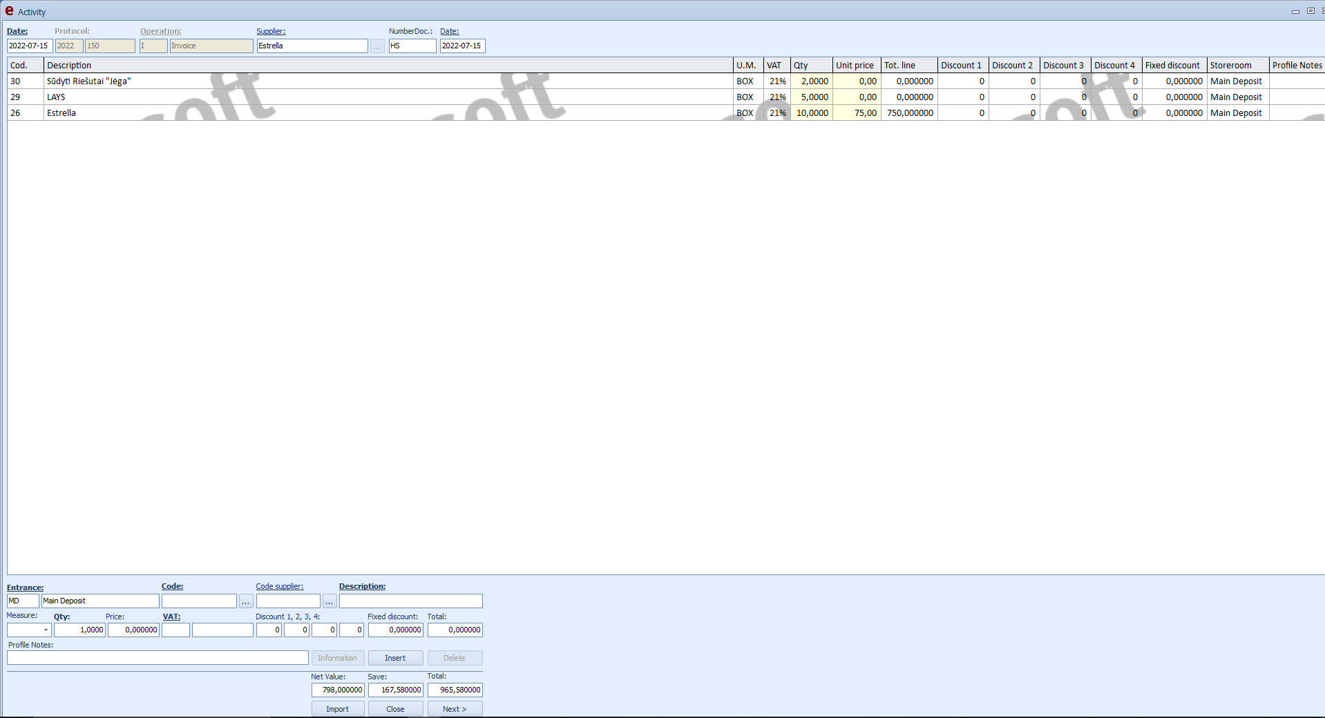The image size is (1325, 718).
Task: Focus the VAT code field
Action: pos(175,630)
